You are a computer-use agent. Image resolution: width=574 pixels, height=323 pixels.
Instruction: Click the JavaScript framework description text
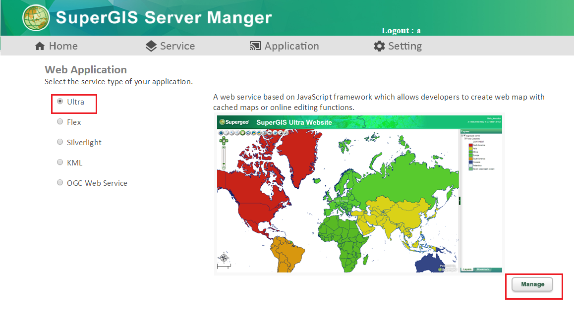pos(379,102)
